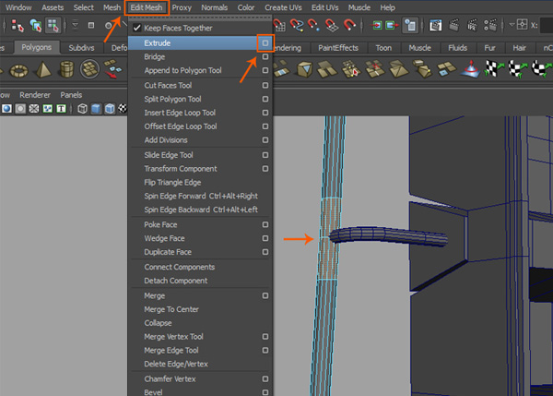Open the Merge options box

265,295
